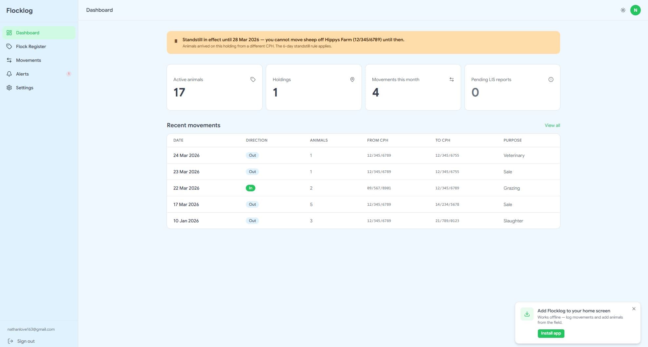Viewport: 648px width, 347px height.
Task: Click the Slaughter purpose cell
Action: coord(513,221)
